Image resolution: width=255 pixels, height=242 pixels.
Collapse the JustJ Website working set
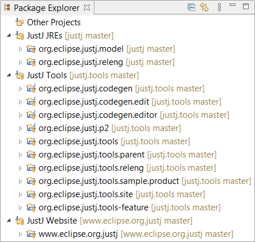(x=9, y=221)
